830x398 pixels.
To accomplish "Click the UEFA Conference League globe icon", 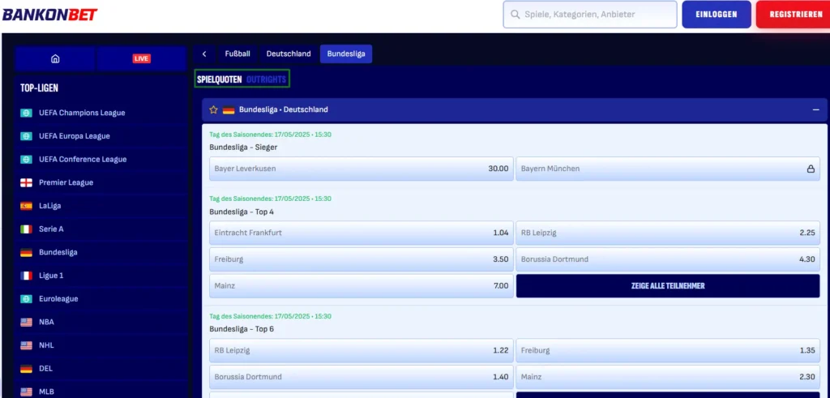I will [27, 160].
